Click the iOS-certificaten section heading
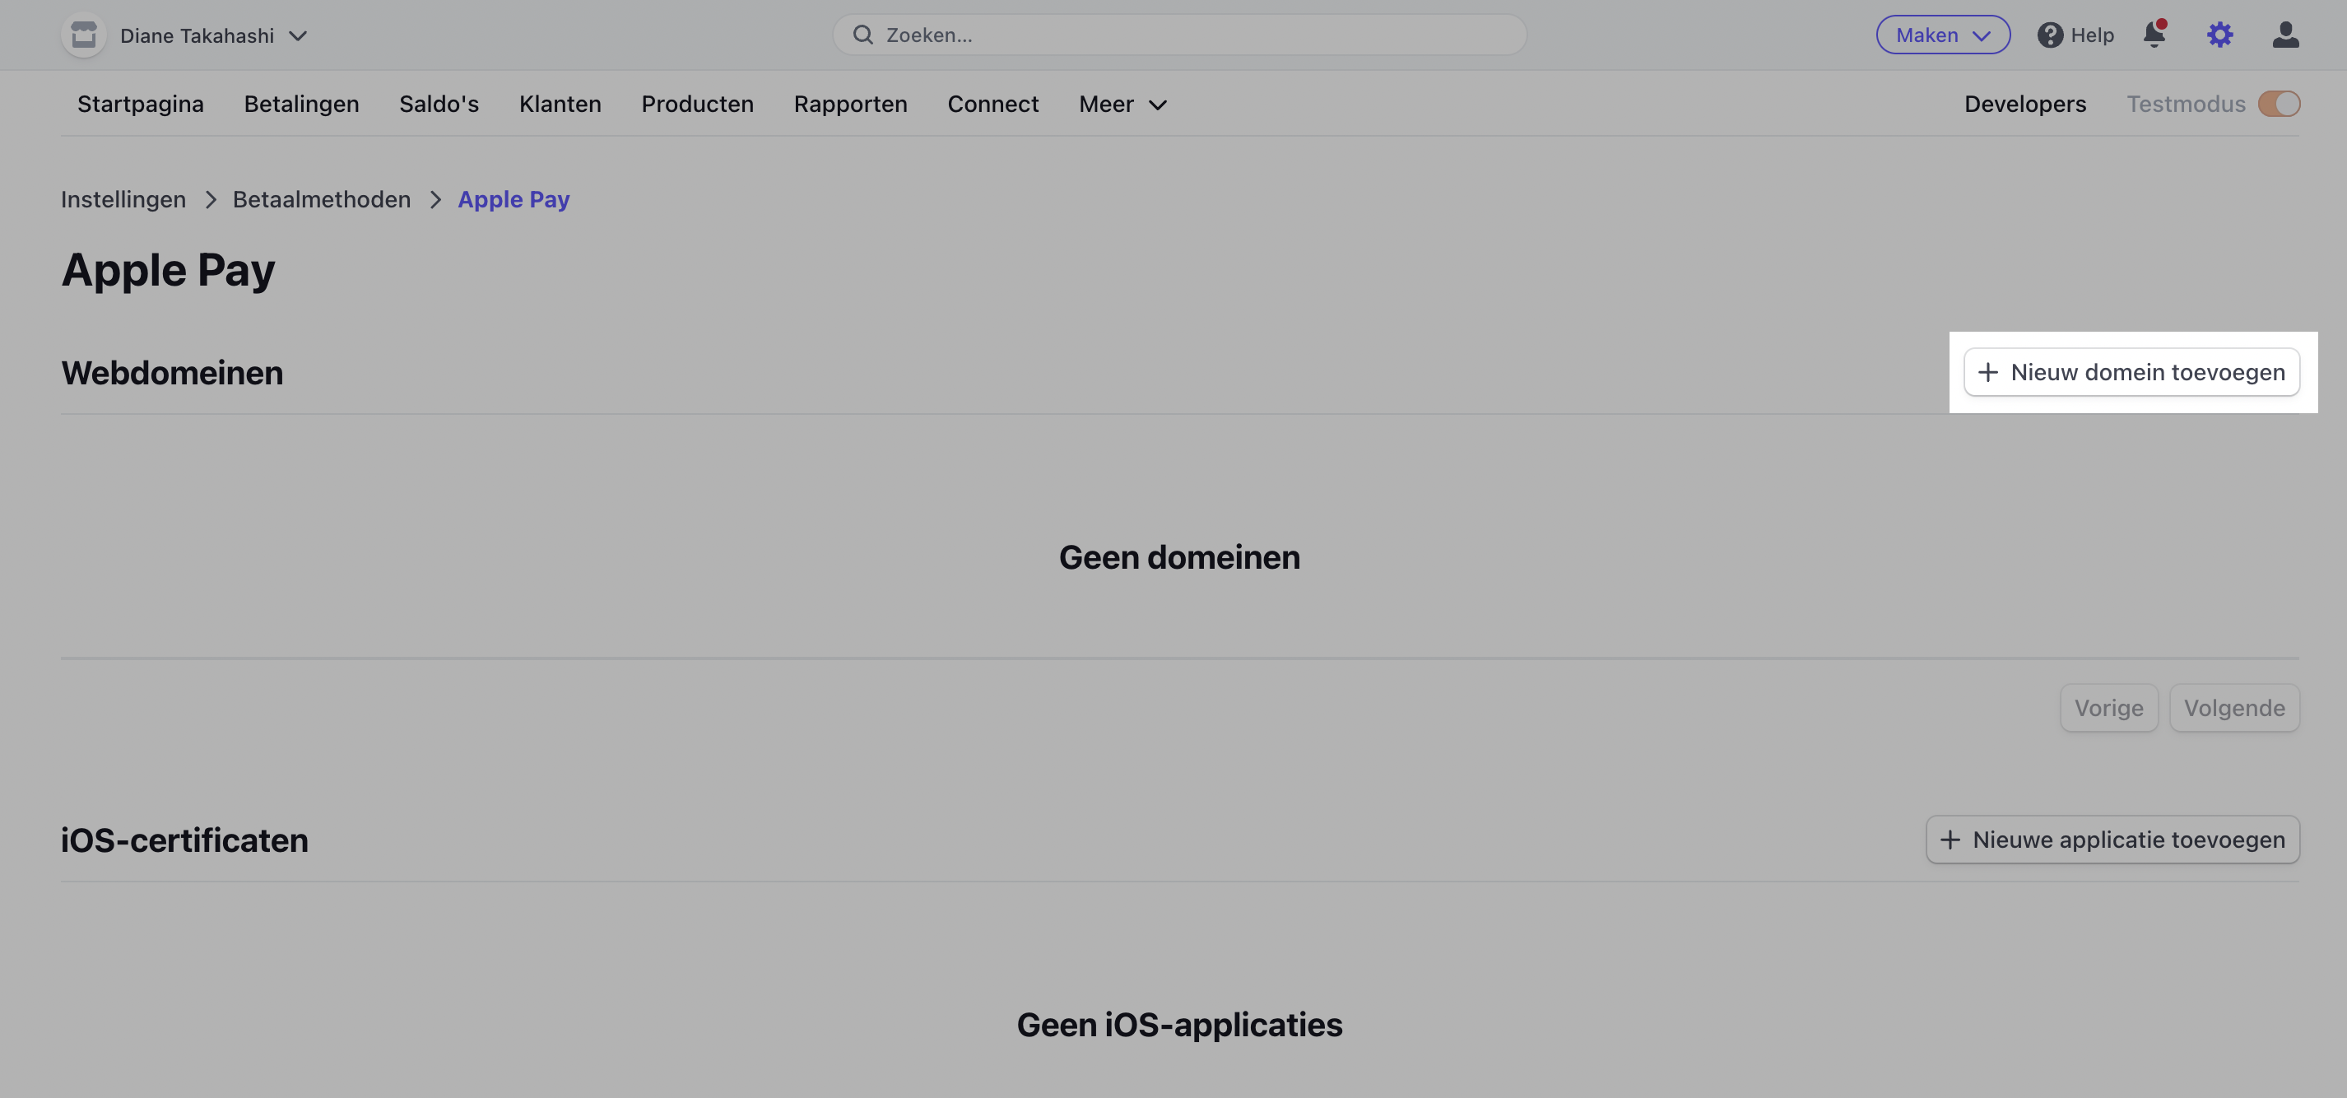 (x=184, y=840)
